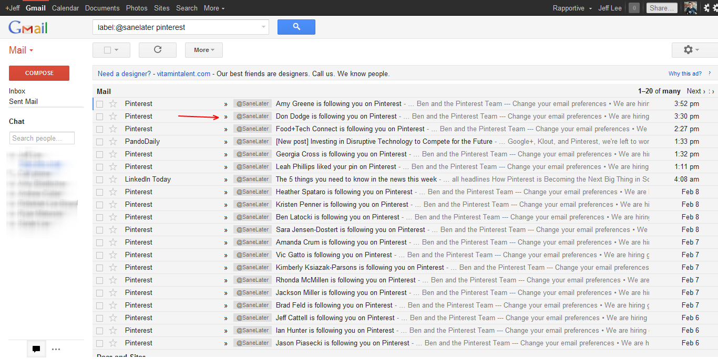Tick the Jackson Miller email checkbox
The height and width of the screenshot is (359, 718).
(100, 293)
